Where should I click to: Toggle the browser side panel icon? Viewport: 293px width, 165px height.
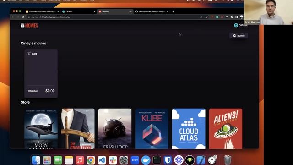coord(237,17)
